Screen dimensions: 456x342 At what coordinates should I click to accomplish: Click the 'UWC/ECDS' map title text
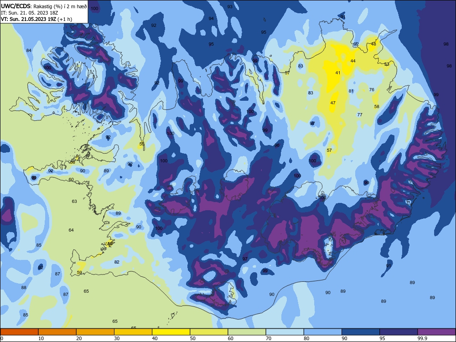16,6
